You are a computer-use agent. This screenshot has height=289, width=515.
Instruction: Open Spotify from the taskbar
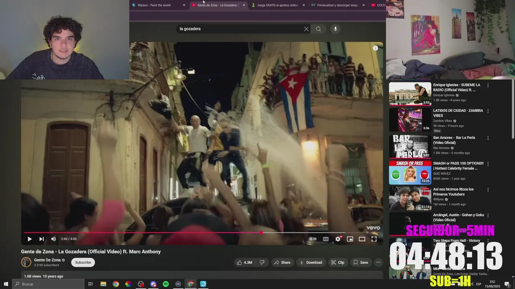pos(166,284)
